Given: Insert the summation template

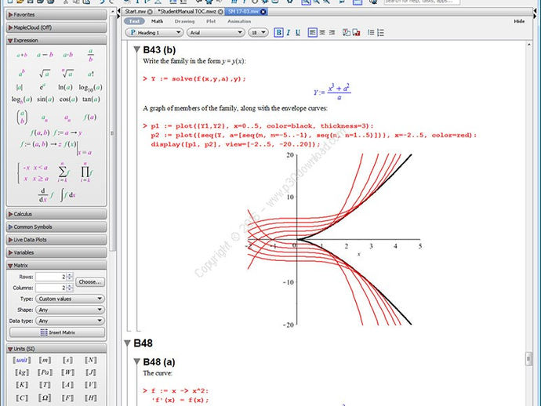Looking at the screenshot, I should tap(64, 172).
